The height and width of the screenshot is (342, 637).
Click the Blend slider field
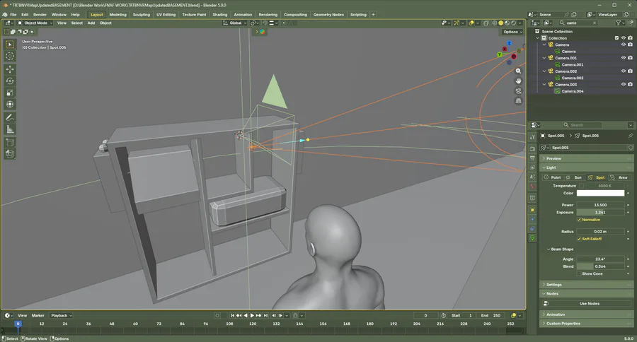(600, 266)
